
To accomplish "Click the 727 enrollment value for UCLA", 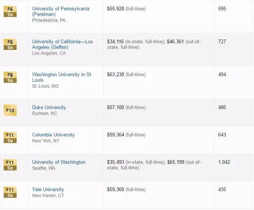I will [222, 41].
